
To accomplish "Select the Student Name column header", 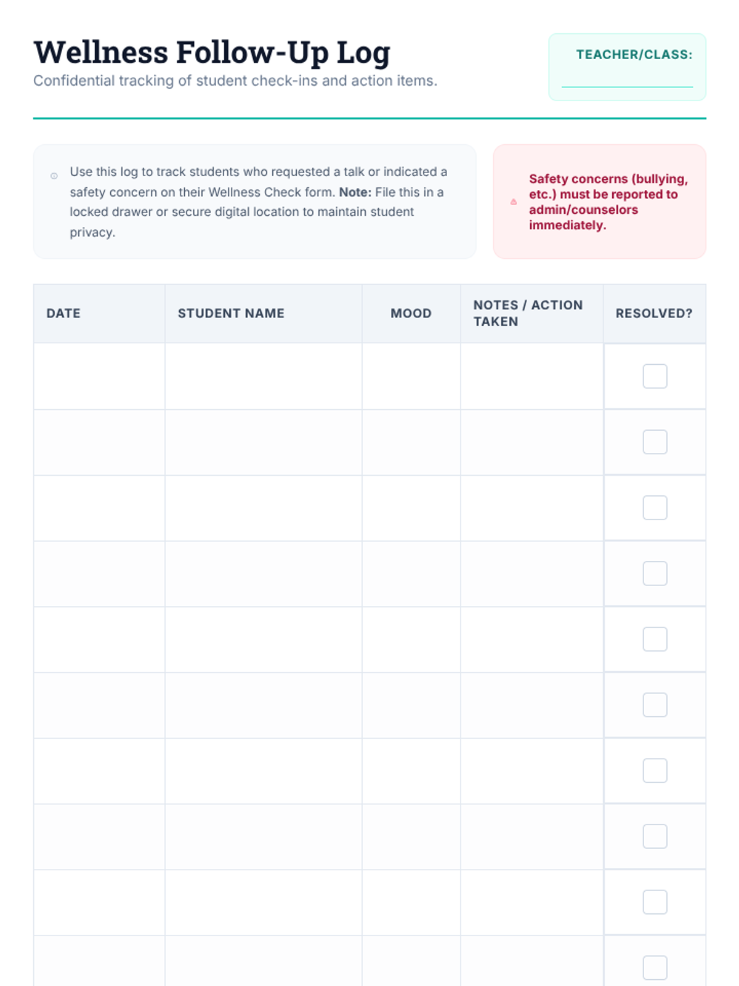I will 231,313.
